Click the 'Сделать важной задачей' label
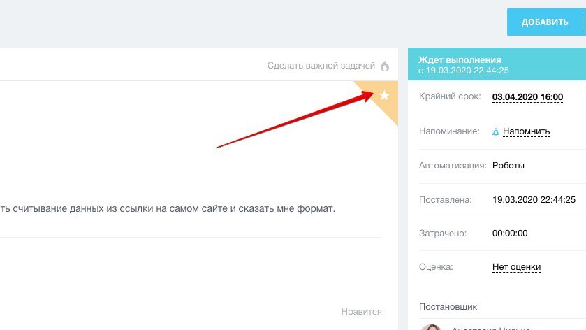586x330 pixels. pos(321,66)
